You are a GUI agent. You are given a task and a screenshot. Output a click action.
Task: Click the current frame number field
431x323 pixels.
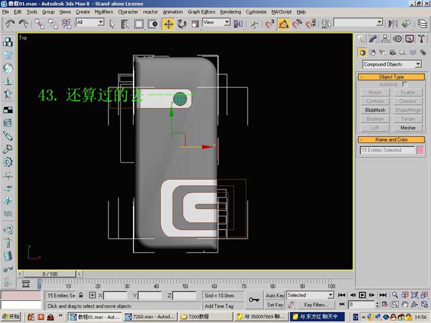361,305
